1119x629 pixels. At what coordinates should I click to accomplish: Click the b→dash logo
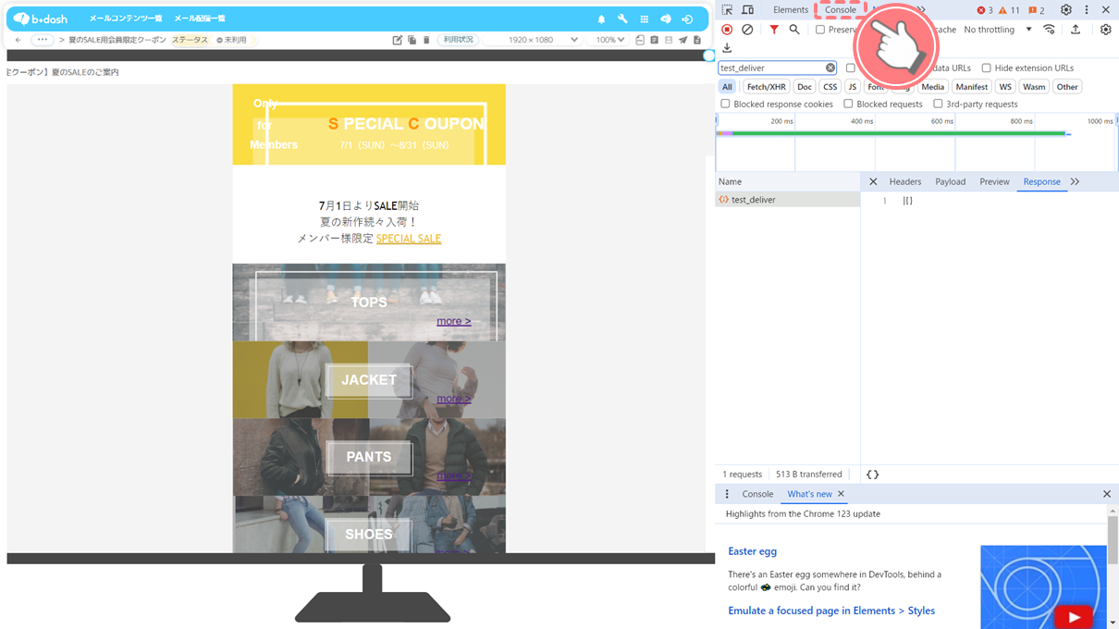point(41,18)
